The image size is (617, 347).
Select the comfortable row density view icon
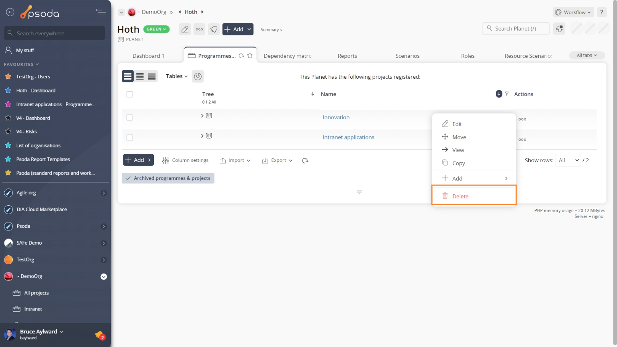click(x=128, y=76)
